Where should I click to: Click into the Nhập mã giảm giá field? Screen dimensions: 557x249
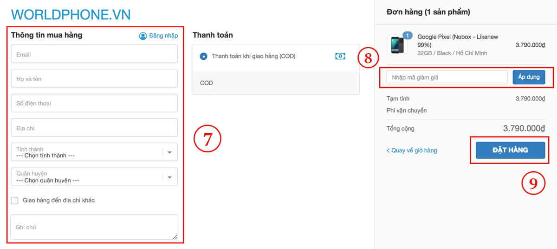(x=447, y=77)
